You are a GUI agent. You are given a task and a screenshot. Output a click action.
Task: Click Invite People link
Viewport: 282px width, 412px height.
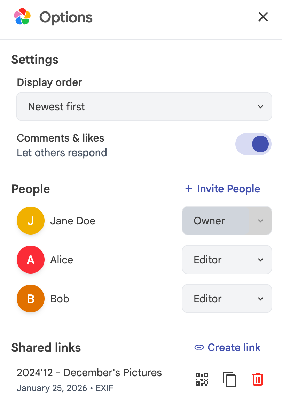point(228,189)
